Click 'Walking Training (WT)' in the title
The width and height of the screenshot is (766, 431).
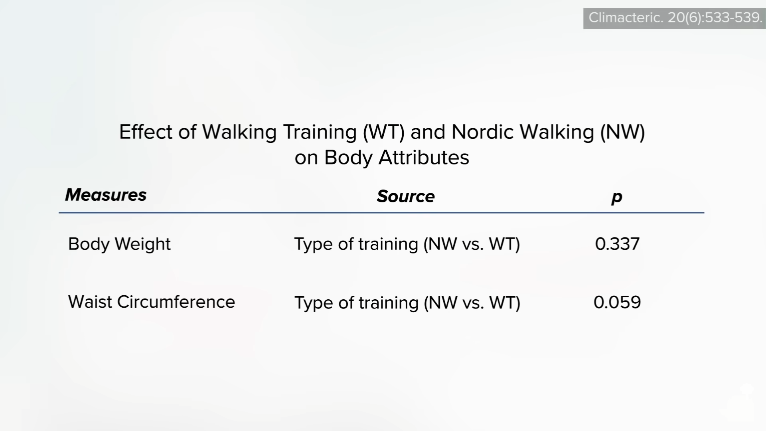point(303,132)
